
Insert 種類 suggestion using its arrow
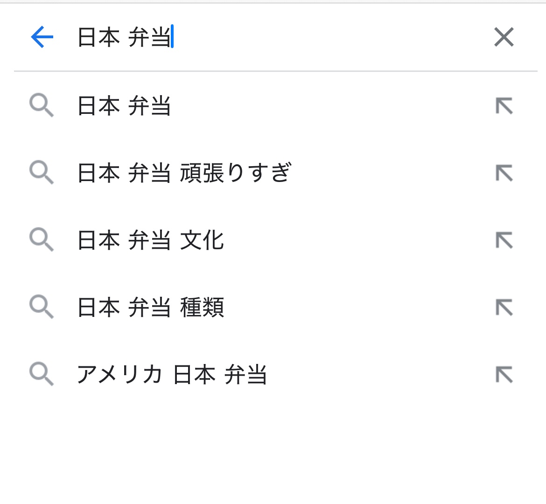504,308
